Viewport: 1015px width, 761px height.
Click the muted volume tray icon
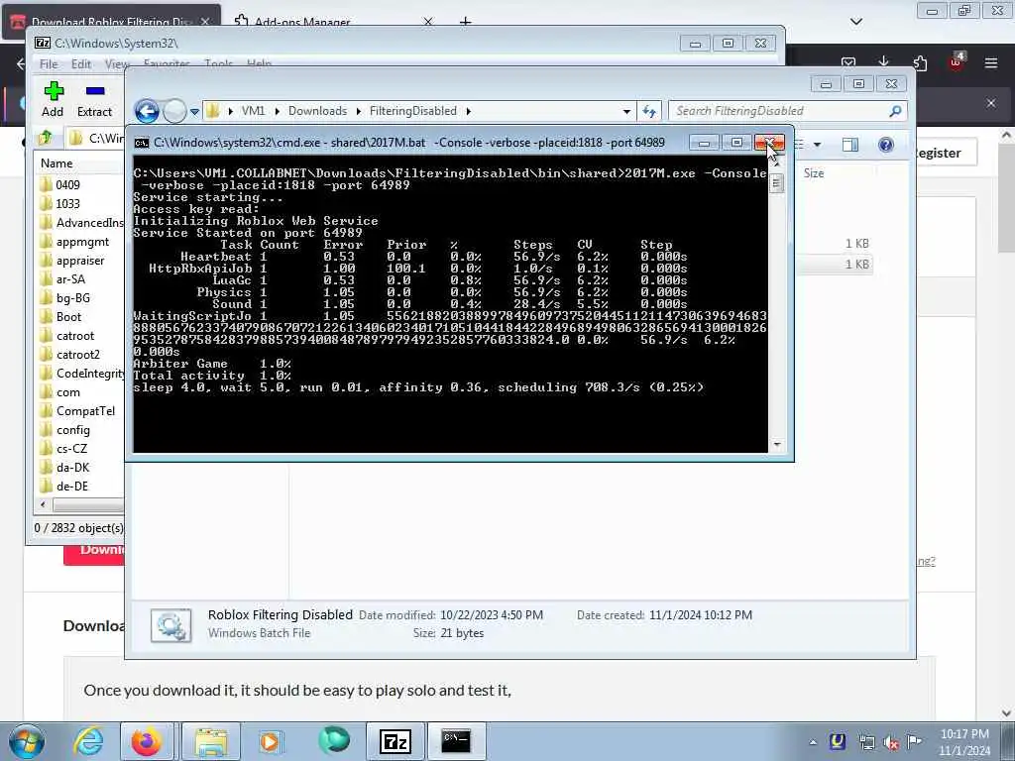(891, 742)
